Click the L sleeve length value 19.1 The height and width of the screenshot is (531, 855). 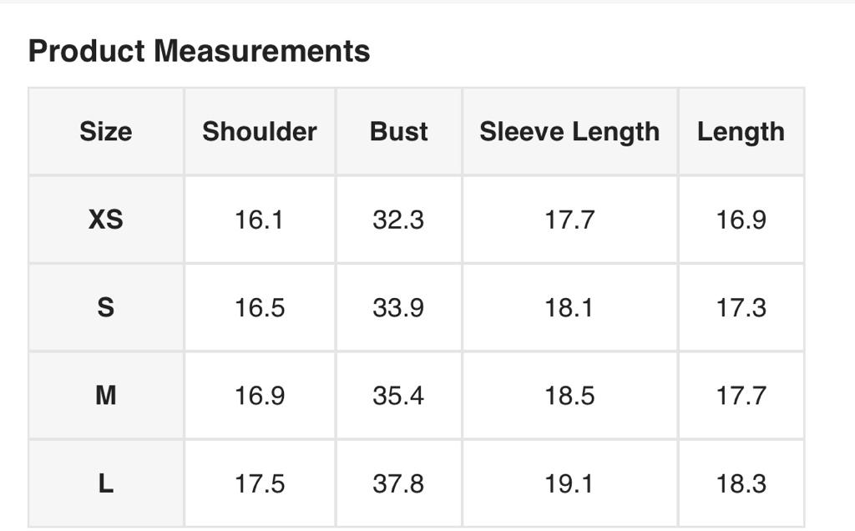pyautogui.click(x=569, y=483)
